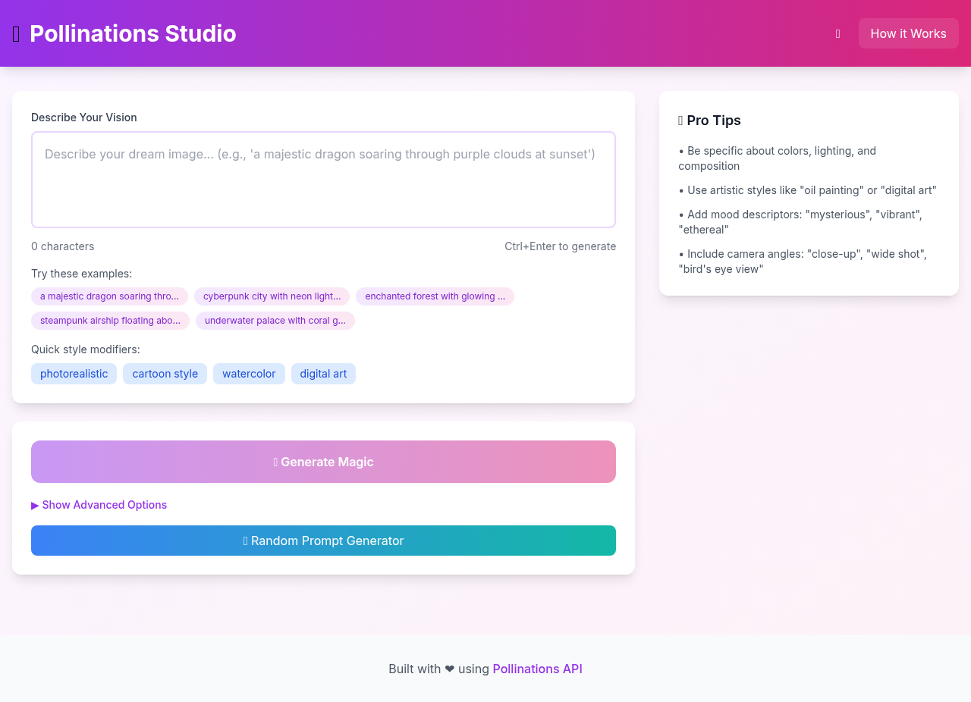Click the sparkle icon inside Generate Magic button

[275, 462]
